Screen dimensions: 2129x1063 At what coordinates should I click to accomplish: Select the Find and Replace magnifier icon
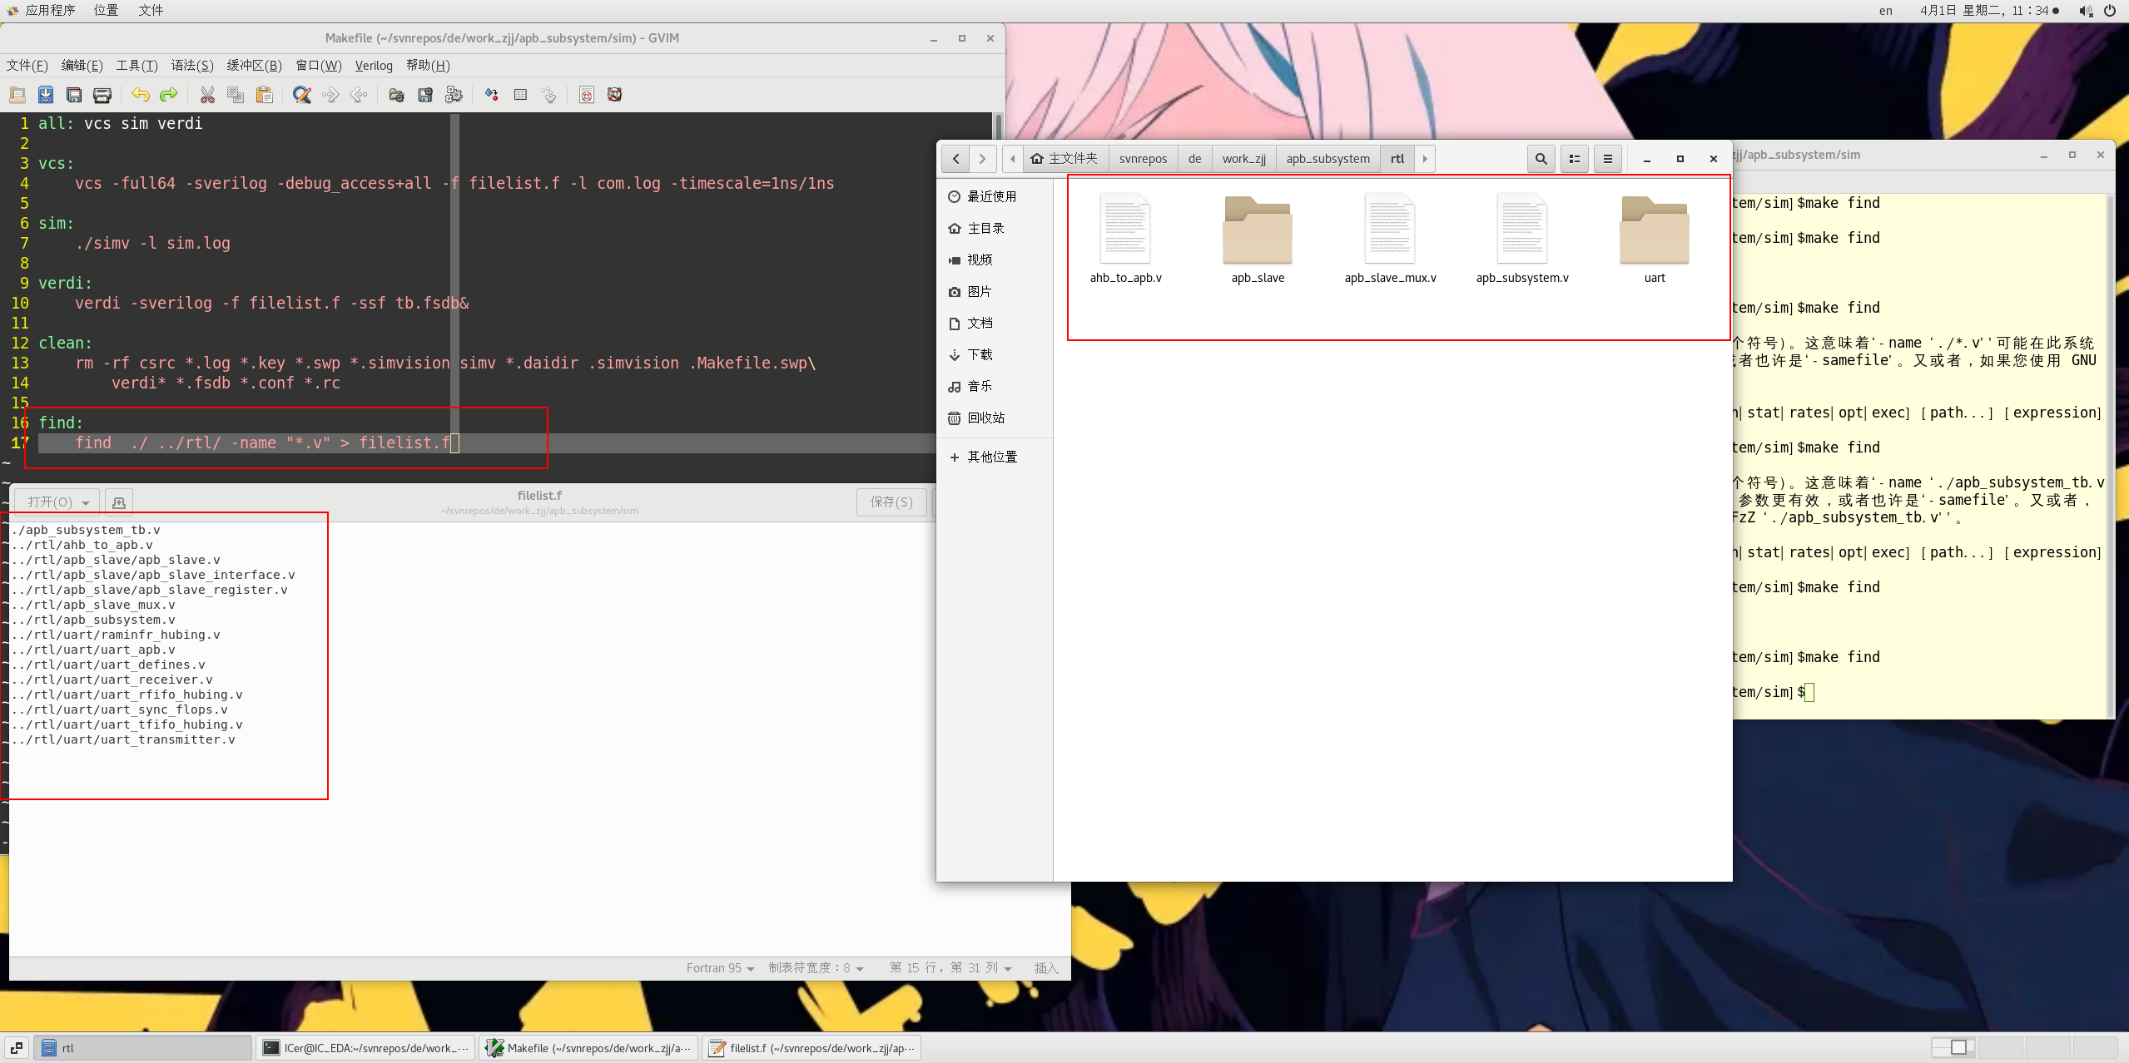pyautogui.click(x=301, y=94)
